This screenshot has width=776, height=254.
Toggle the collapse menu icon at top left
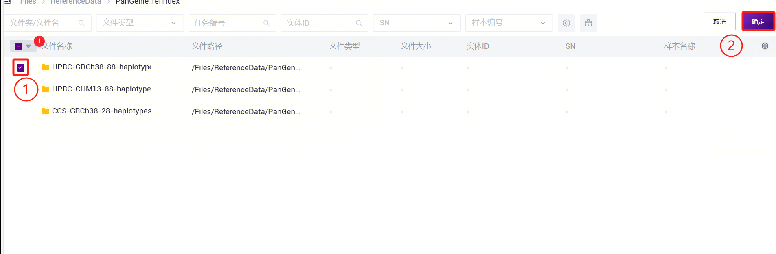[x=7, y=2]
